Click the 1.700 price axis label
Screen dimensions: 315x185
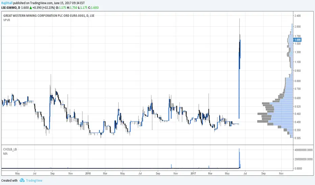(x=297, y=36)
